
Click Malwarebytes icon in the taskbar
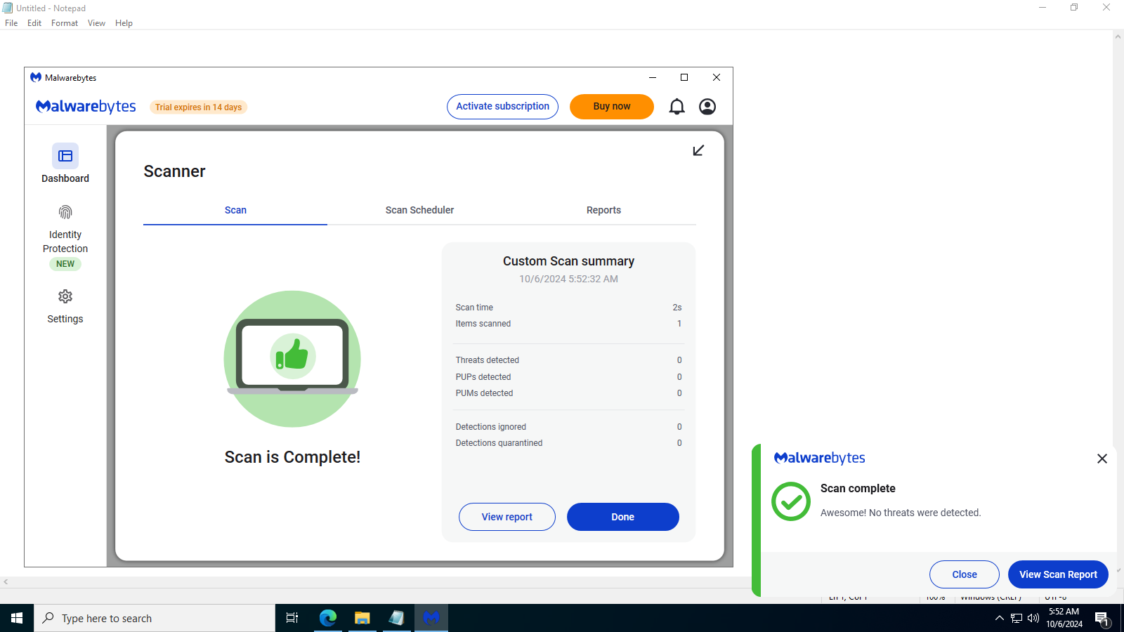(431, 618)
